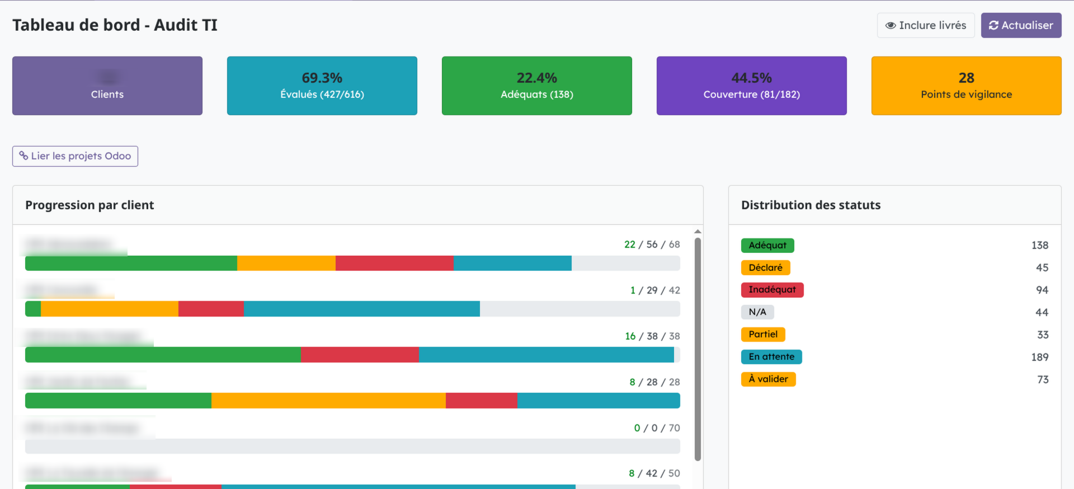Open the Couverture 44.5% card

751,86
